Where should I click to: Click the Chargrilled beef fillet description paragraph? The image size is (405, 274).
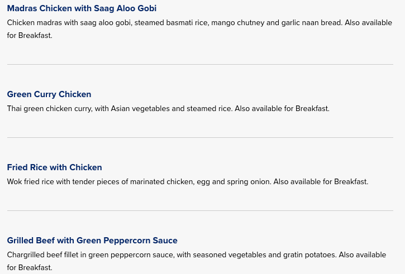pos(197,261)
